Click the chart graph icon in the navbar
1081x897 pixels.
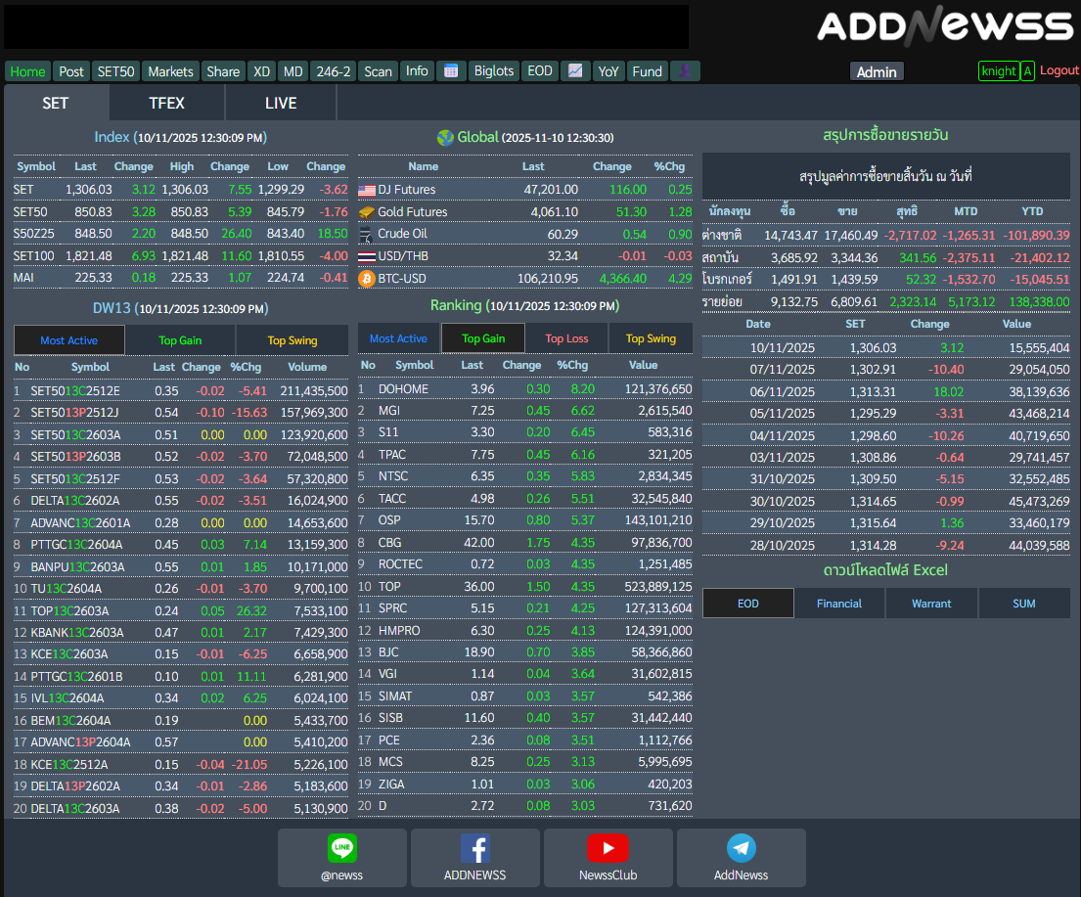point(575,71)
